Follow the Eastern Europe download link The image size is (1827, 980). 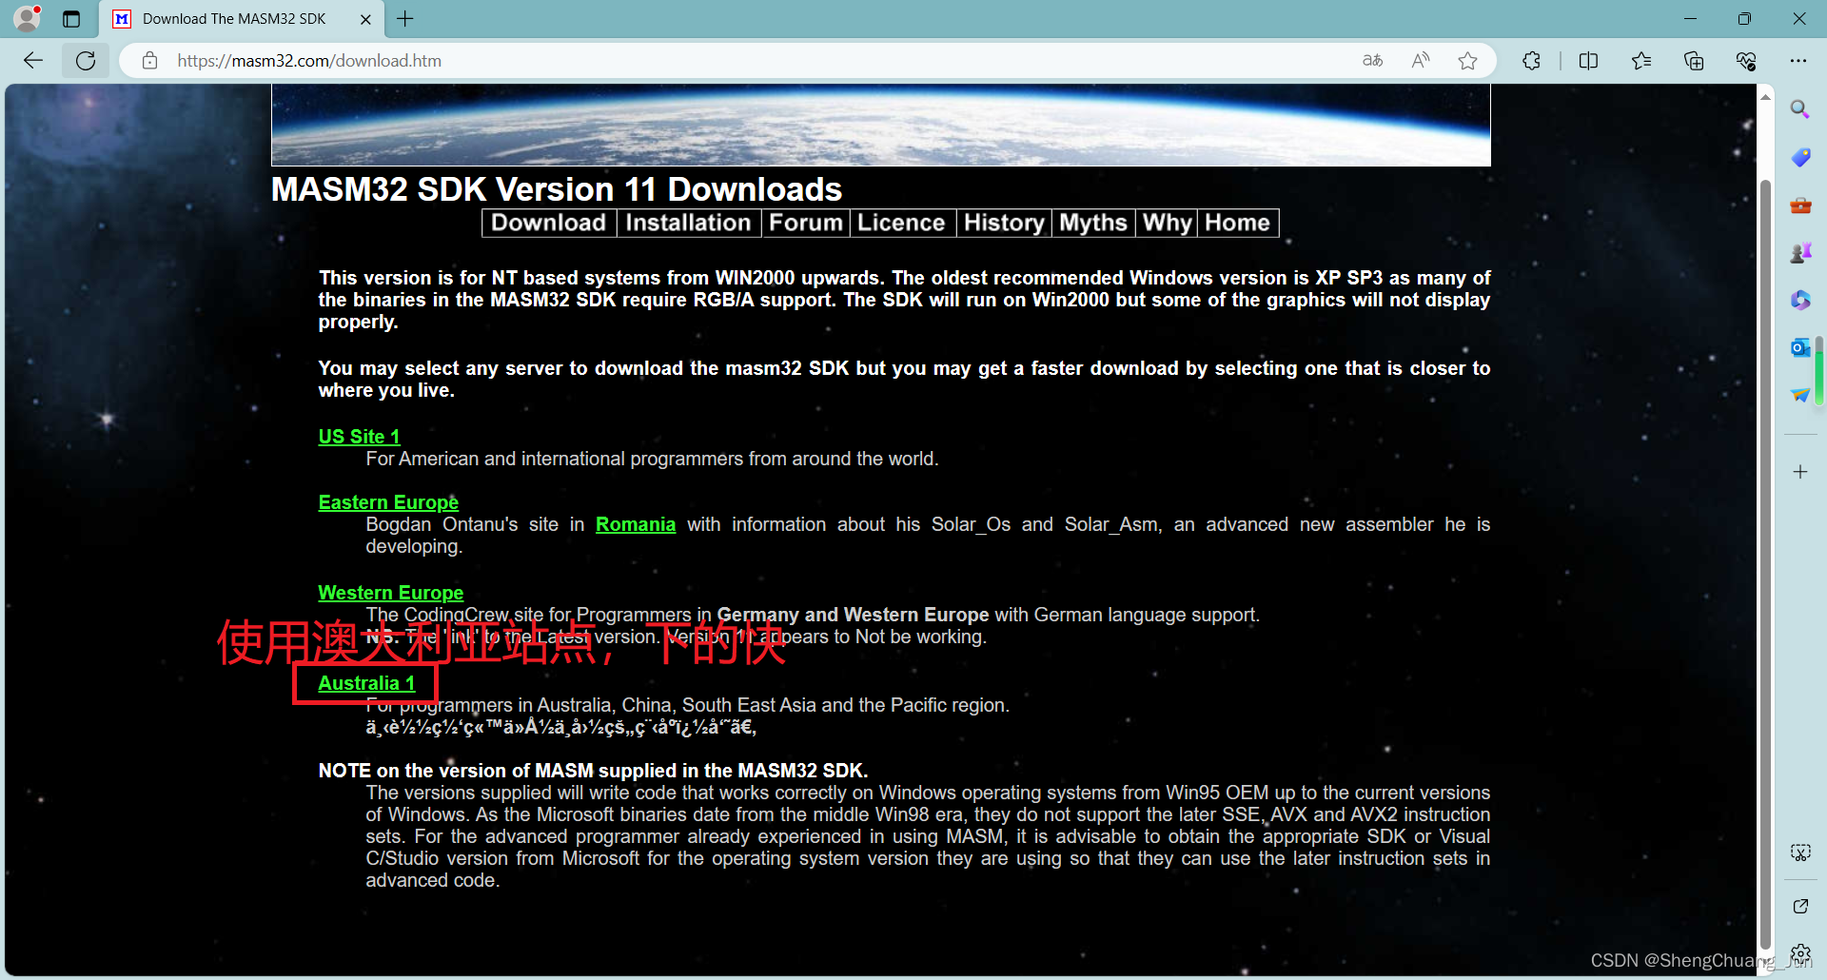(388, 502)
